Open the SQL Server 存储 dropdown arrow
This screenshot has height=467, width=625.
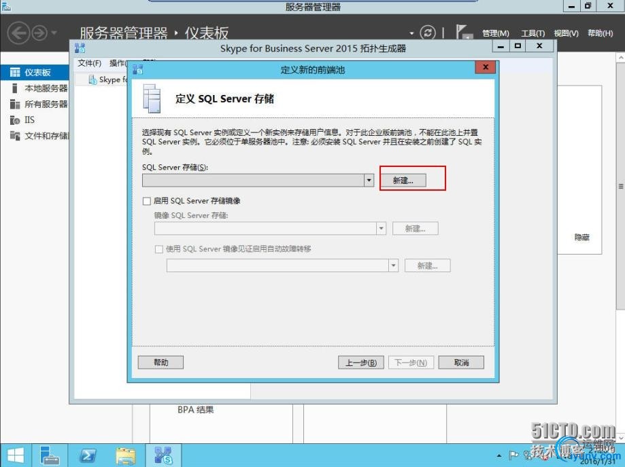point(369,181)
